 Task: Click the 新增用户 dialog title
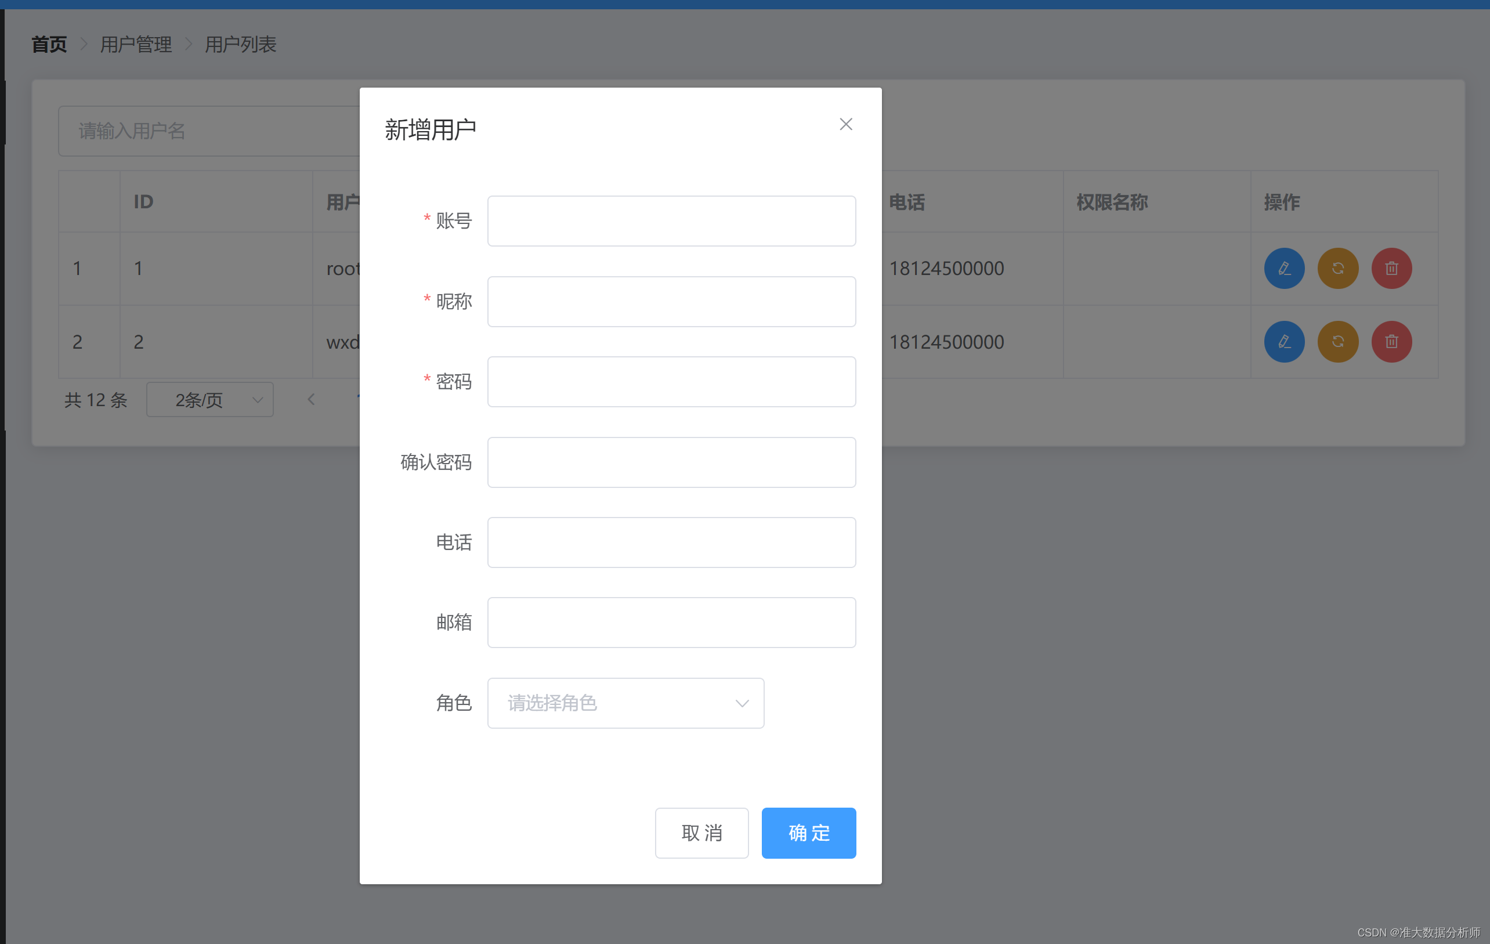(x=430, y=130)
